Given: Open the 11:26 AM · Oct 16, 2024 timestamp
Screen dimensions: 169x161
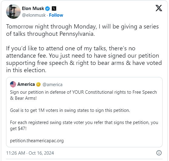Looking at the screenshot, I should [30, 153].
